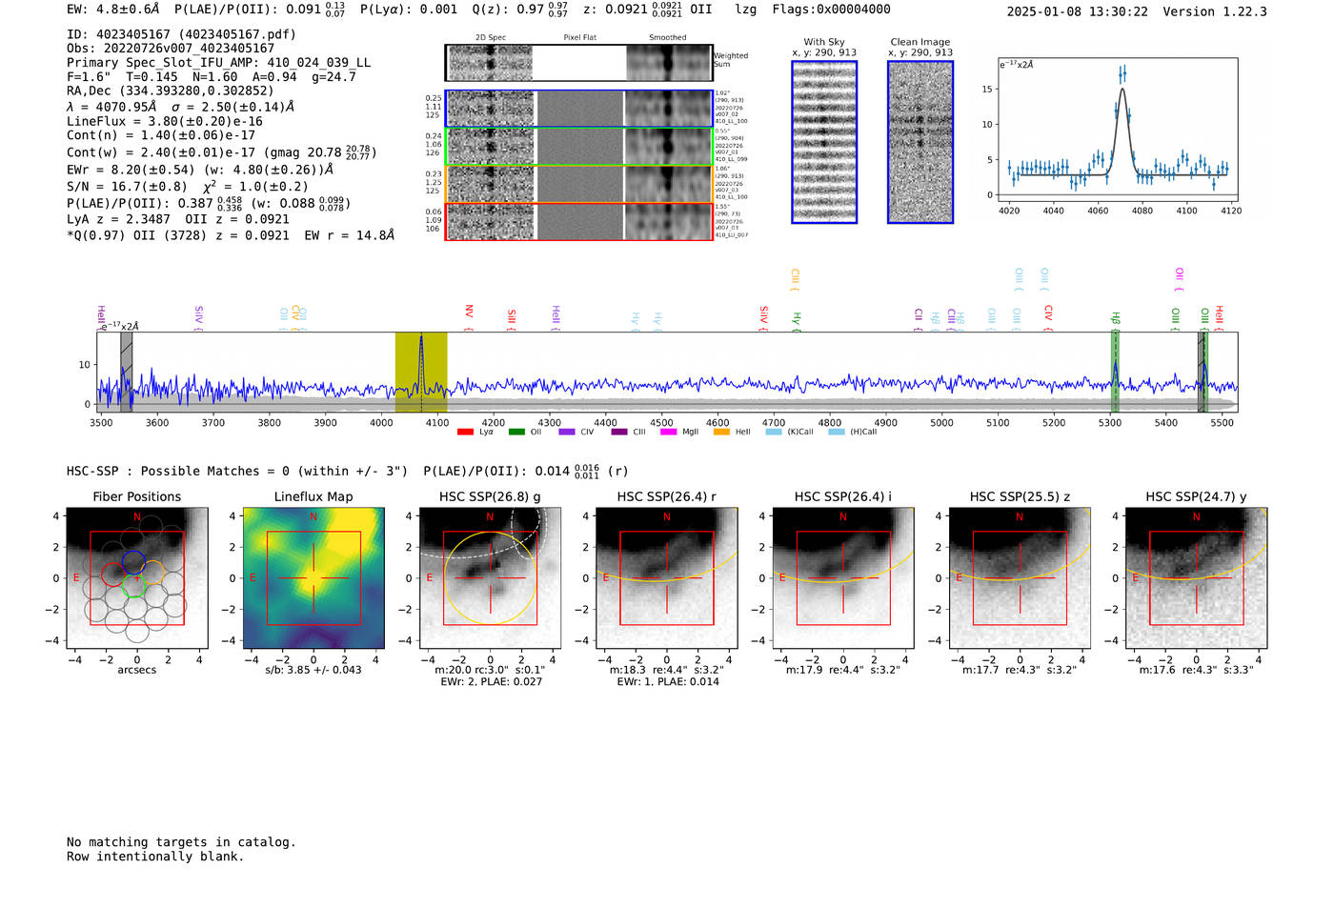Viewport: 1334px width, 908px height.
Task: Click the blue fiber circle in Fiber Positions
Action: point(133,562)
